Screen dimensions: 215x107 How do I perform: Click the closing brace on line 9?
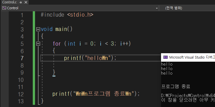click(x=54, y=72)
